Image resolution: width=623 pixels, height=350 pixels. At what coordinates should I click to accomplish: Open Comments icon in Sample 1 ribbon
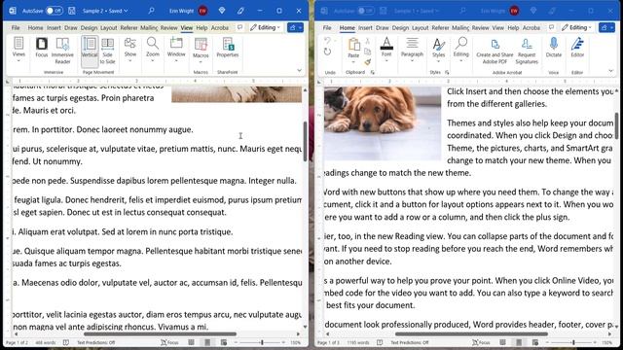click(x=551, y=27)
